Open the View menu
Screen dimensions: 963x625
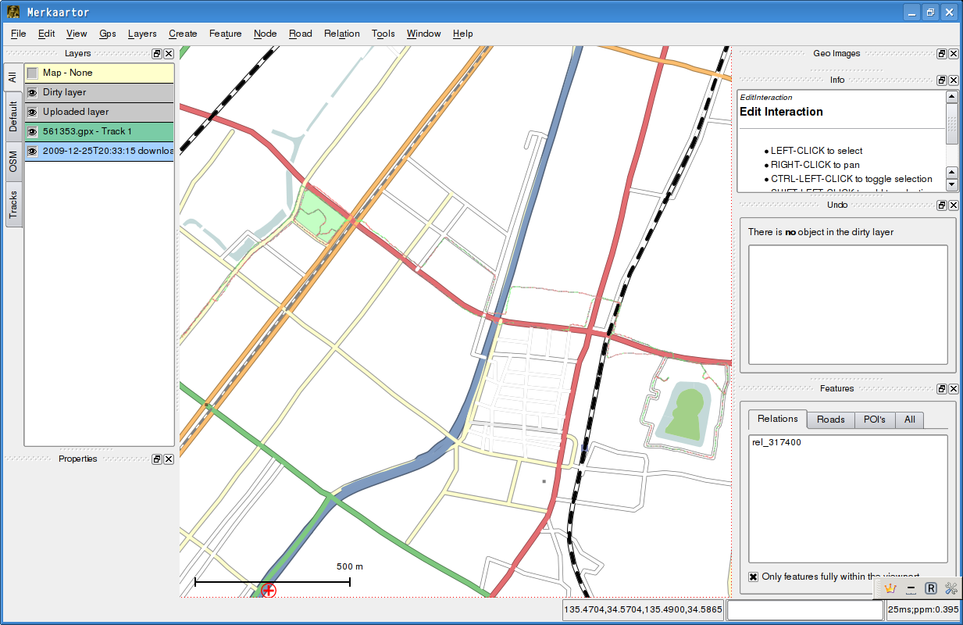pyautogui.click(x=77, y=34)
